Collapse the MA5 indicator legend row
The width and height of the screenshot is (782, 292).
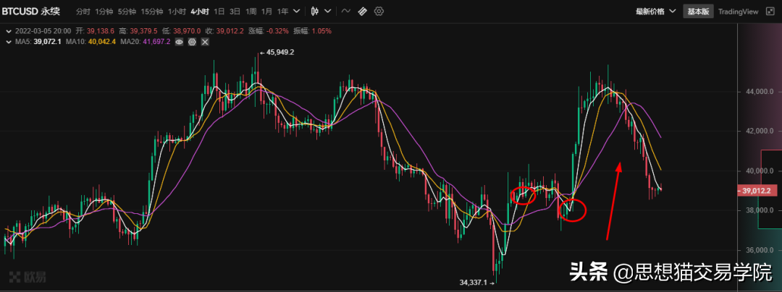click(x=8, y=43)
